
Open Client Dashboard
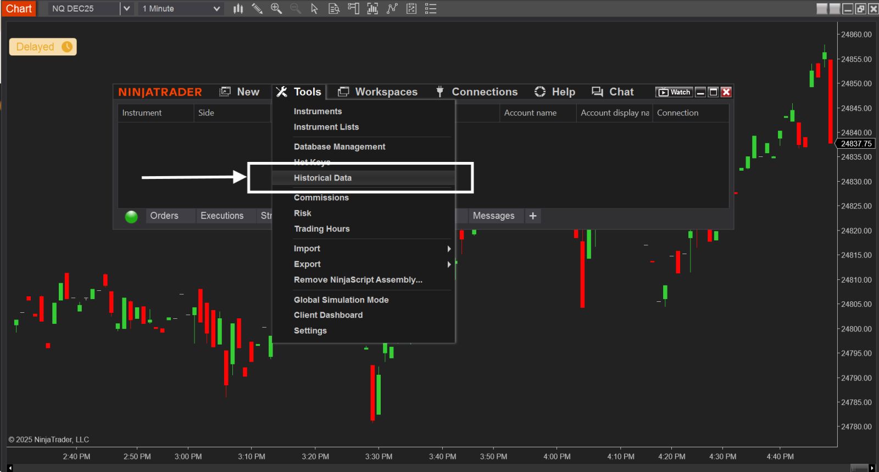point(329,315)
